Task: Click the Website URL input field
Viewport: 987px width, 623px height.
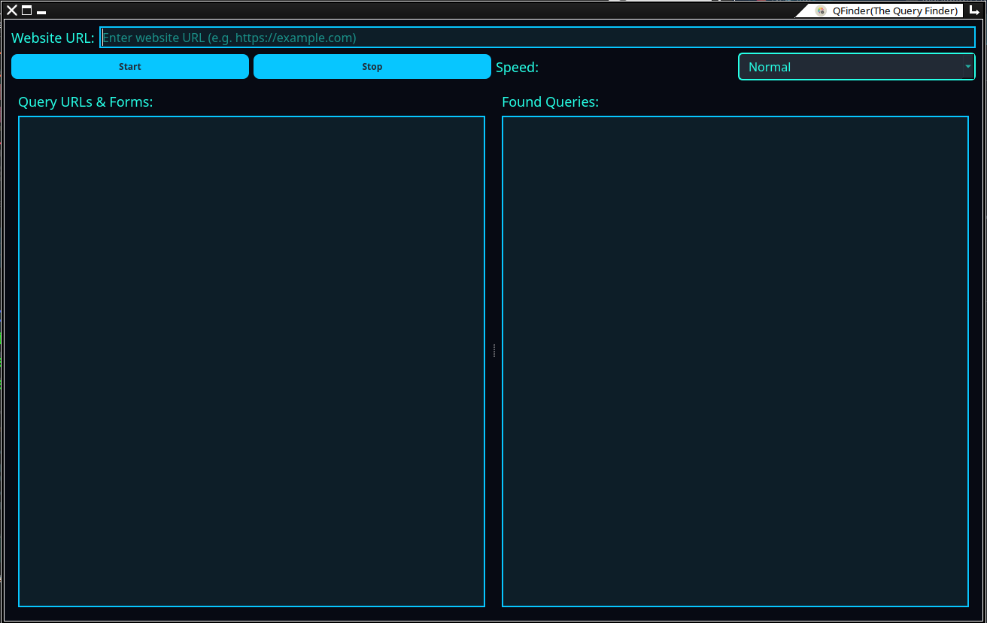Action: tap(537, 38)
